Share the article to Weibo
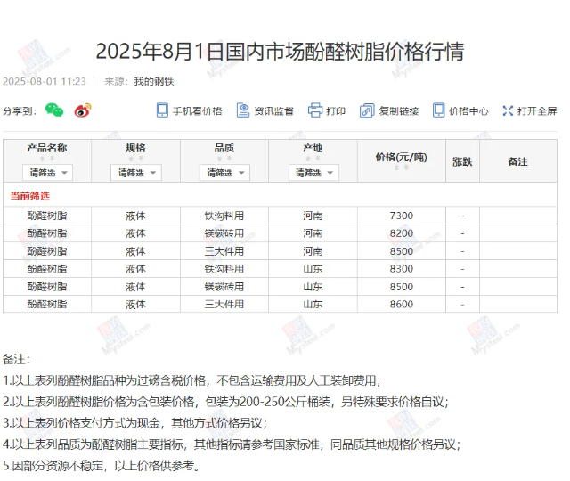The width and height of the screenshot is (570, 481). pos(83,110)
